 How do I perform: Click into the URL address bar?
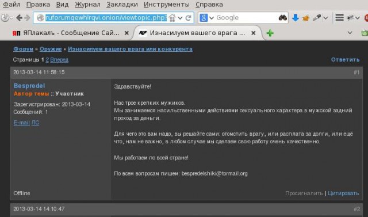tap(106, 18)
